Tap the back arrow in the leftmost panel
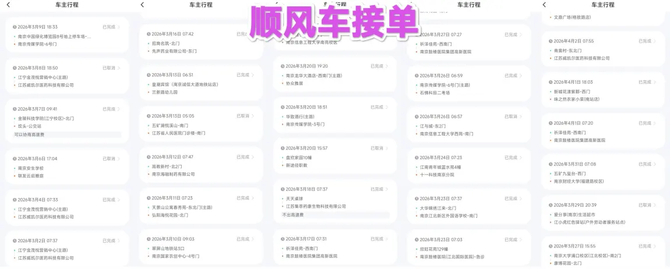This screenshot has width=670, height=269. click(x=8, y=5)
